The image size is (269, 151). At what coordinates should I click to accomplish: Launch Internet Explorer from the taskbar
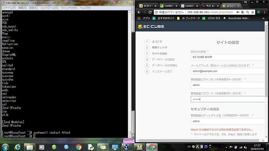[18, 147]
